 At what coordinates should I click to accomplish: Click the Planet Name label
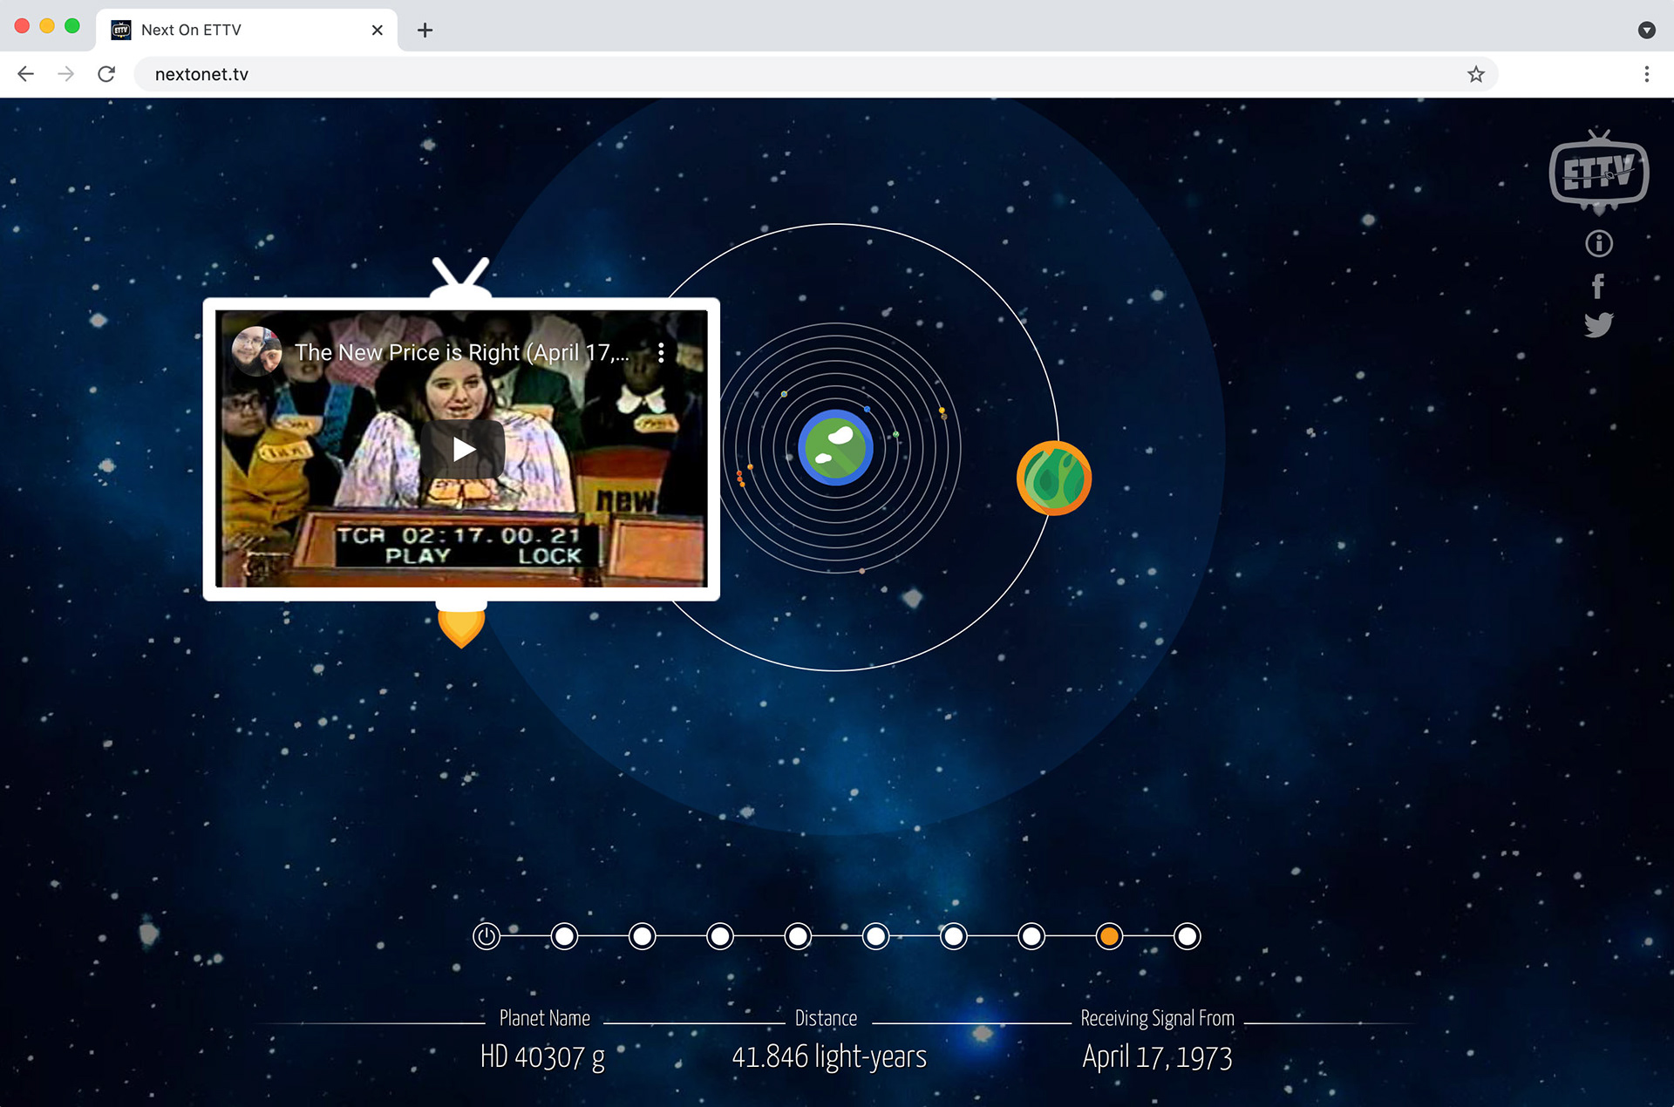pos(544,1018)
